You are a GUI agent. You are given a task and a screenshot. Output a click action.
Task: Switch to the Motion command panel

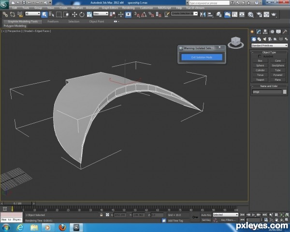coord(272,31)
